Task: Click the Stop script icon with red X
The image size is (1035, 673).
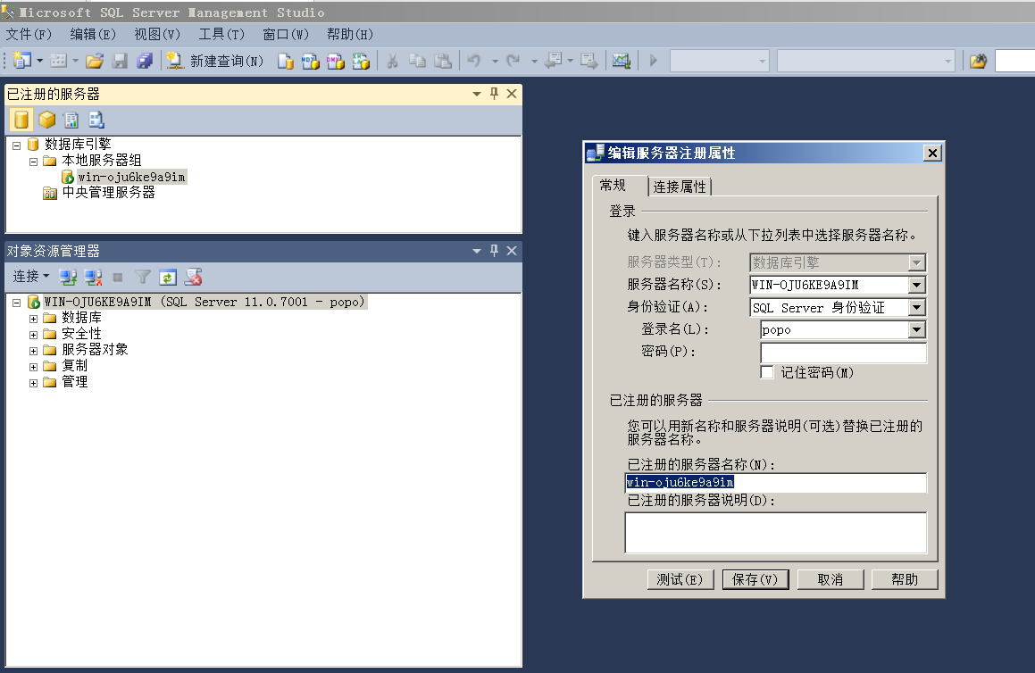Action: (193, 277)
